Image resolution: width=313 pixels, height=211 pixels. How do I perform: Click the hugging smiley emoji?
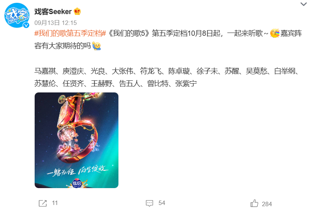click(97, 46)
